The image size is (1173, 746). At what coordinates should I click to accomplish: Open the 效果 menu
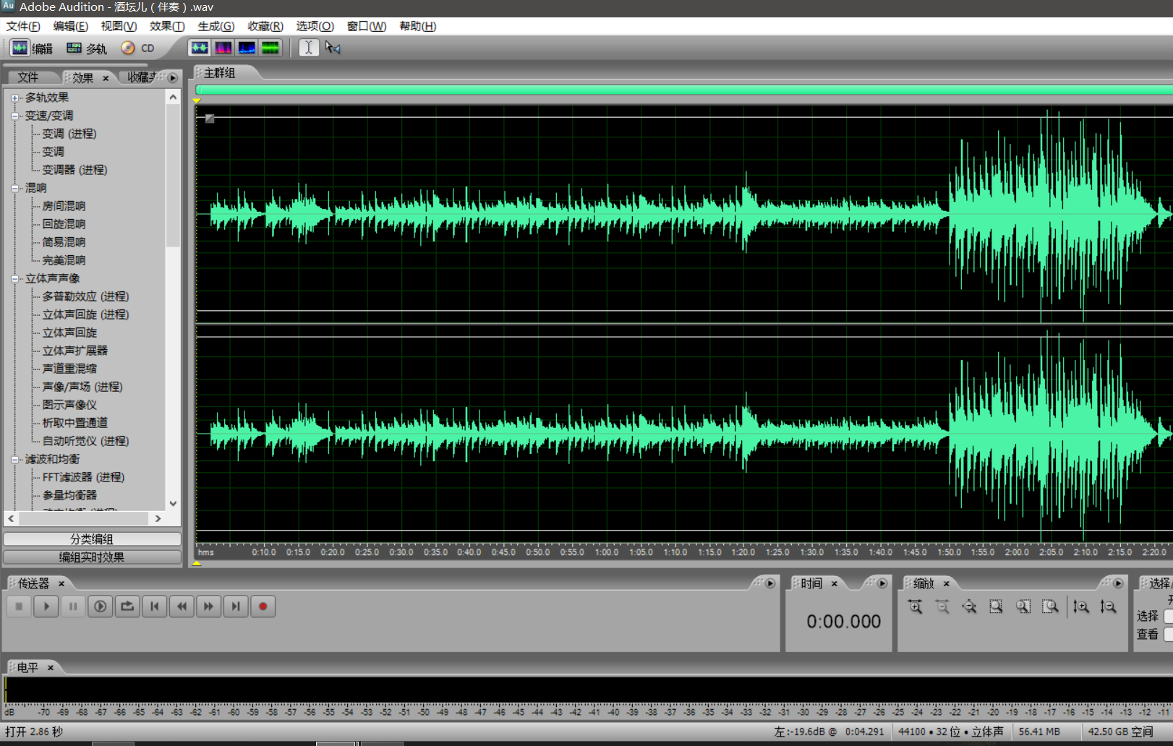(x=167, y=26)
